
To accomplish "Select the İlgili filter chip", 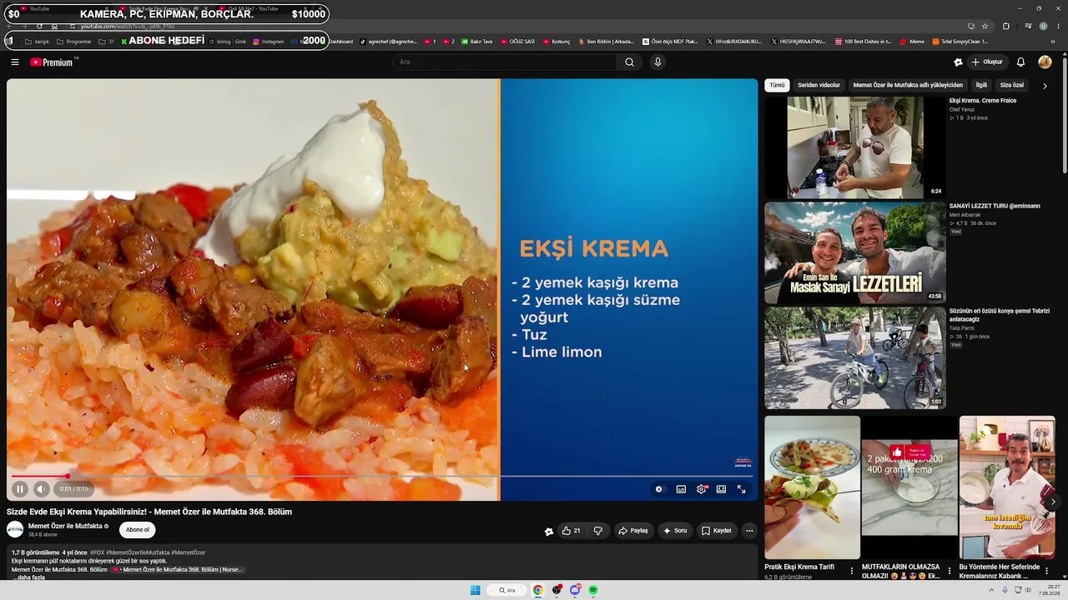I will point(981,85).
